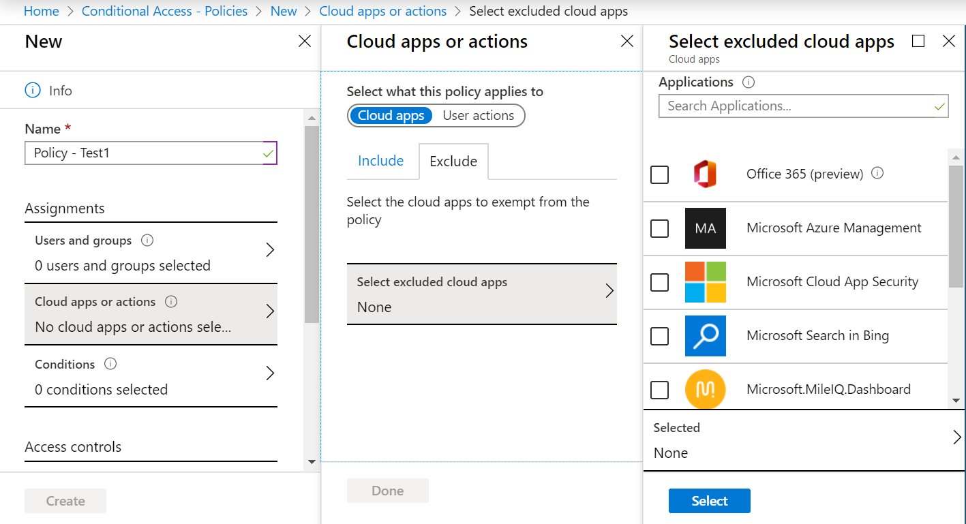Select Cloud apps toggle option

(391, 115)
